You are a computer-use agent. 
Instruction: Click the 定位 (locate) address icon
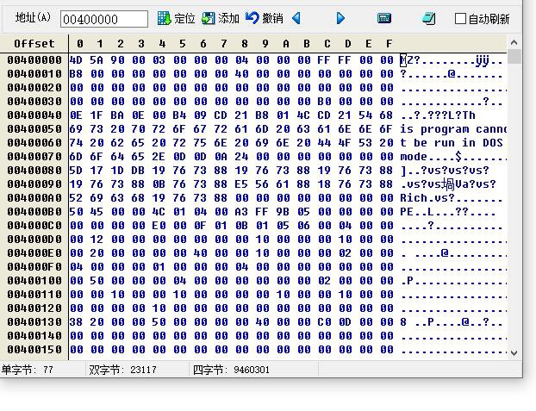click(x=164, y=18)
